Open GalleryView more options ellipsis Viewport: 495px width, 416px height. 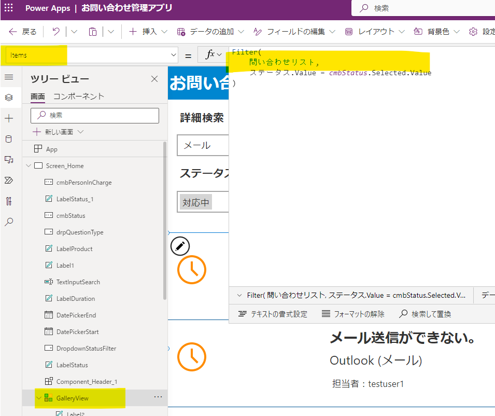158,397
